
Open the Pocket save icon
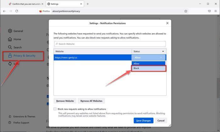pos(209,11)
